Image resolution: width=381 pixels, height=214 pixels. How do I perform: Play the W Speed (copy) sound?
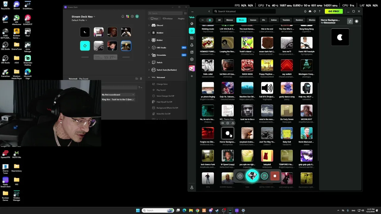click(x=228, y=156)
